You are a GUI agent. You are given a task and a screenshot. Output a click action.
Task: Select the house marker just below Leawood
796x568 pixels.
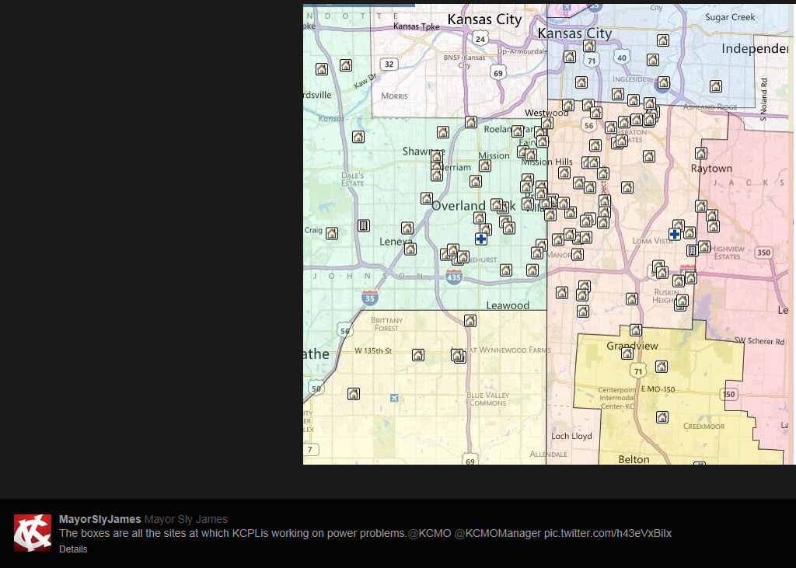(x=470, y=321)
